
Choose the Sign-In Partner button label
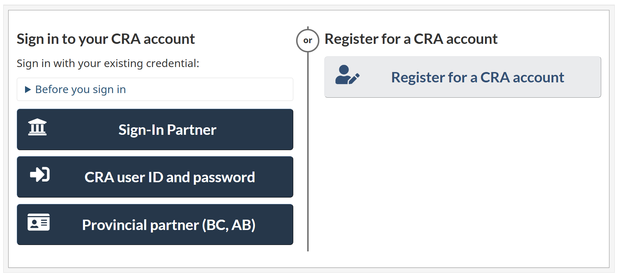pyautogui.click(x=167, y=130)
